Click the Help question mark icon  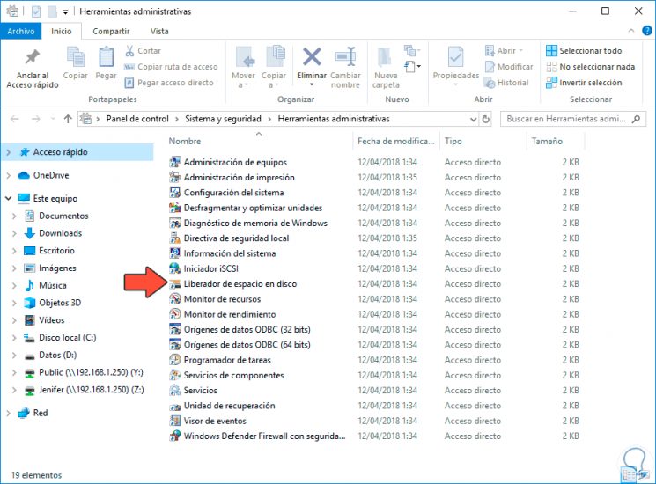tap(646, 32)
